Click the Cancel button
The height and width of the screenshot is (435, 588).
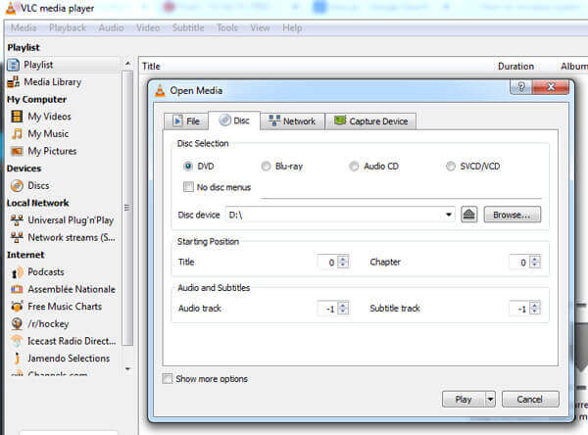[x=530, y=400]
